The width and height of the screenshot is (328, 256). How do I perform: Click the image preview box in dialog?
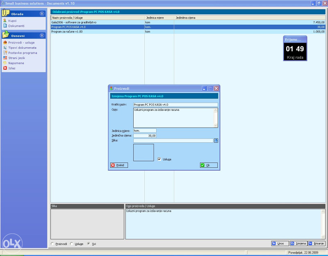[143, 152]
